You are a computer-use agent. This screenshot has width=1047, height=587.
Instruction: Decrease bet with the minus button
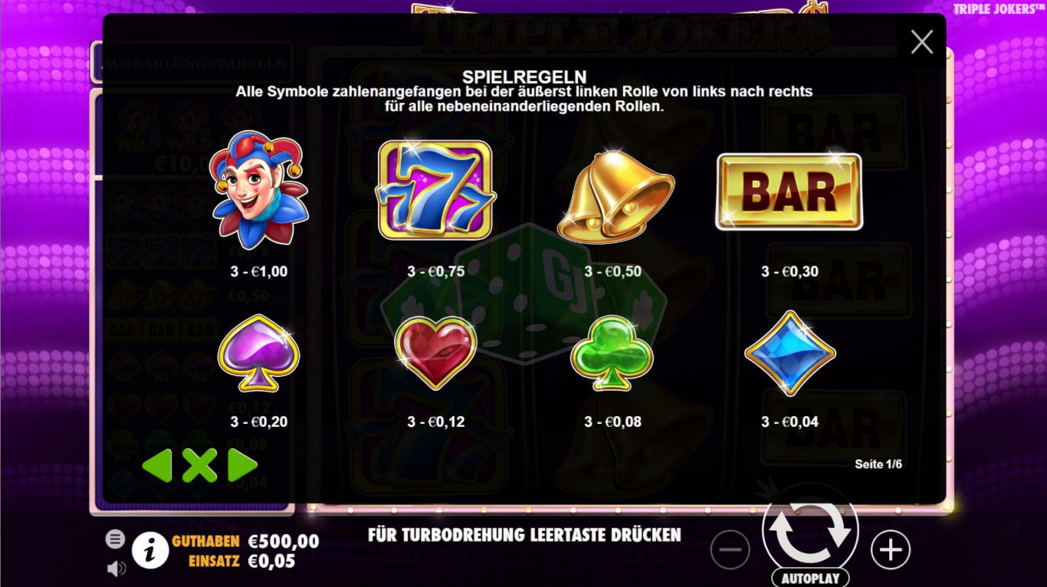[730, 549]
